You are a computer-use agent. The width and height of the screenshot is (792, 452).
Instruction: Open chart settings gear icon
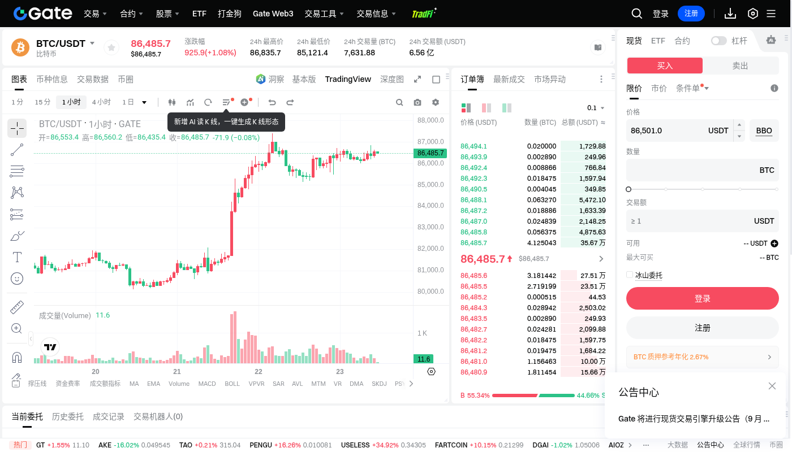click(436, 102)
